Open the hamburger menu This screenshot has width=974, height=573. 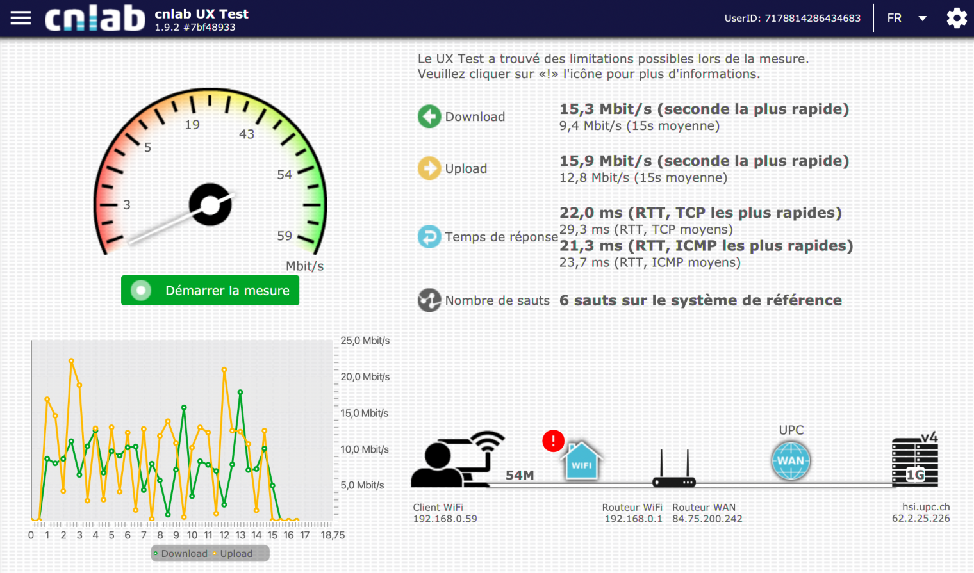pyautogui.click(x=21, y=18)
